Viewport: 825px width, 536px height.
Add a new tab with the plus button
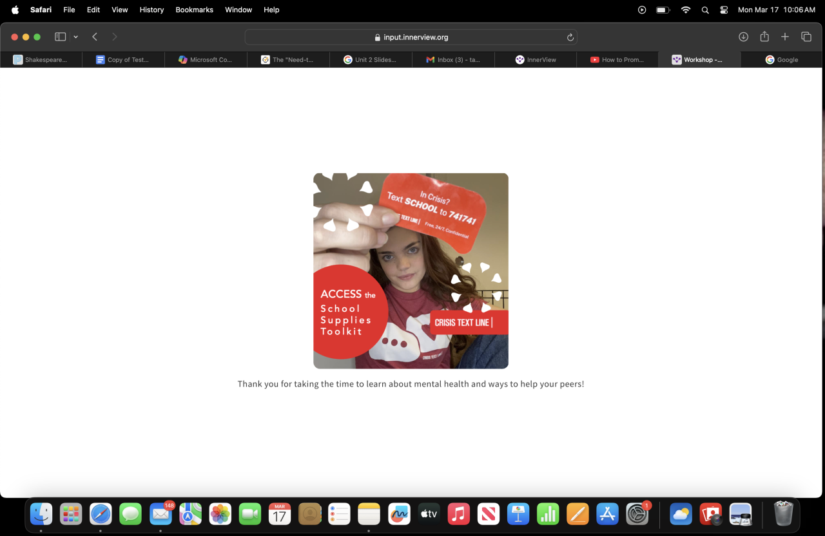click(x=785, y=37)
